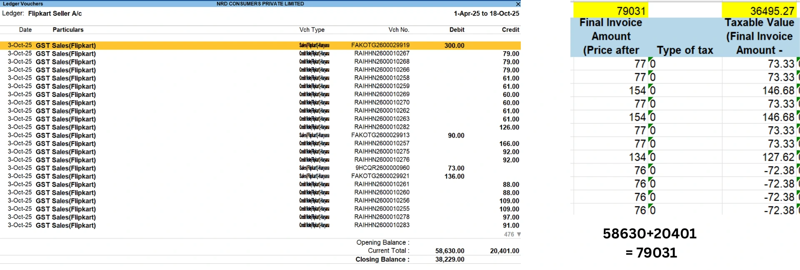The width and height of the screenshot is (800, 270).
Task: Select voucher RAIHHN2600010261
Action: (260, 184)
